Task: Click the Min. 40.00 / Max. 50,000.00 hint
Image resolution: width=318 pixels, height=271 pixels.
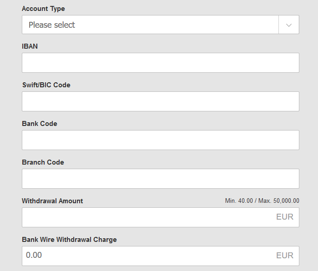Action: 262,201
